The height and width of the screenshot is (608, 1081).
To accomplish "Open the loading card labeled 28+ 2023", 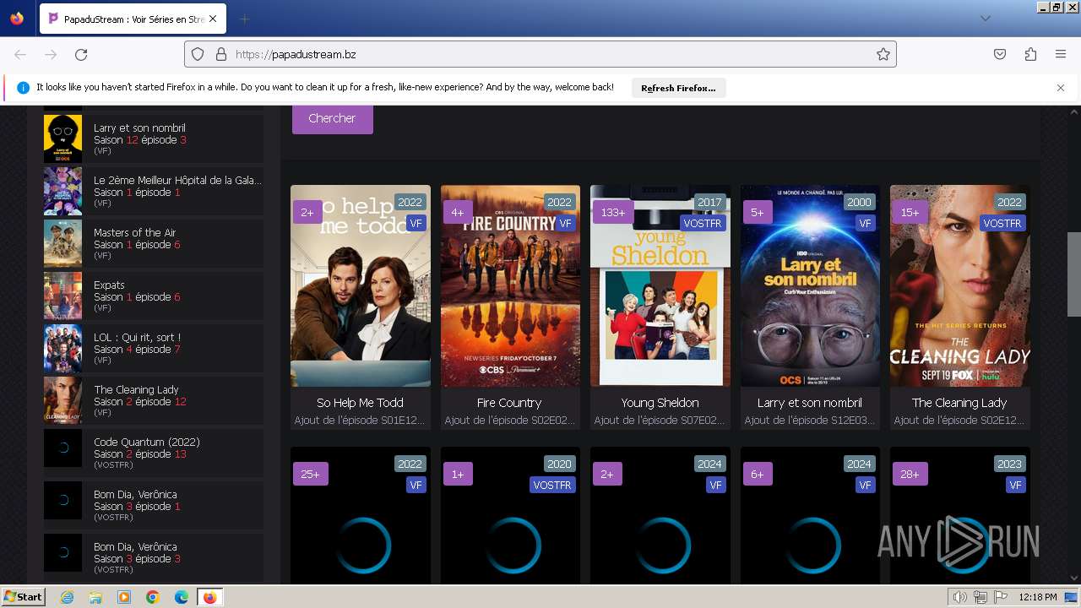I will click(959, 515).
